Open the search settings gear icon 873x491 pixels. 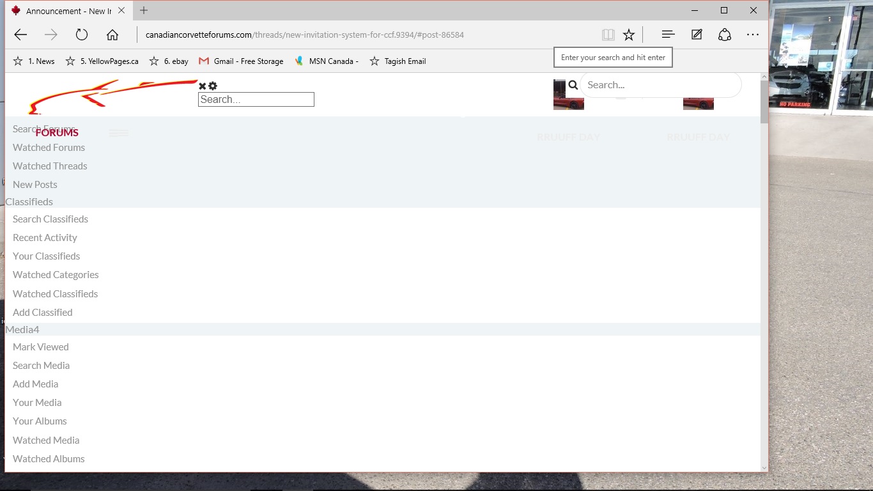[x=212, y=85]
